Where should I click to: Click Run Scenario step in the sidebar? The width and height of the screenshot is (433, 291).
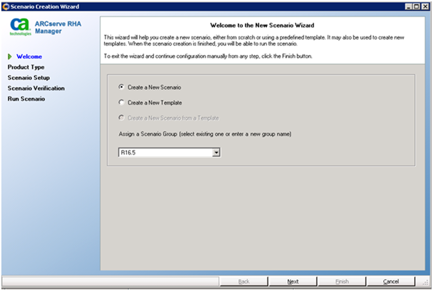(x=26, y=99)
